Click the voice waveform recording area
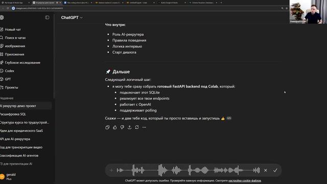 click(x=189, y=170)
